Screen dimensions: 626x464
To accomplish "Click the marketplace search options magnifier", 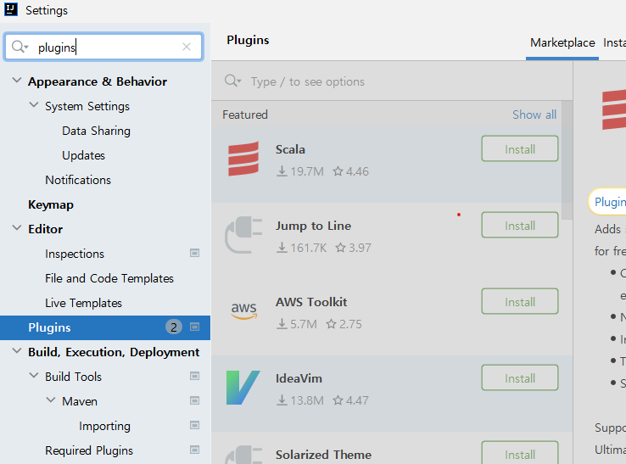I will click(232, 81).
